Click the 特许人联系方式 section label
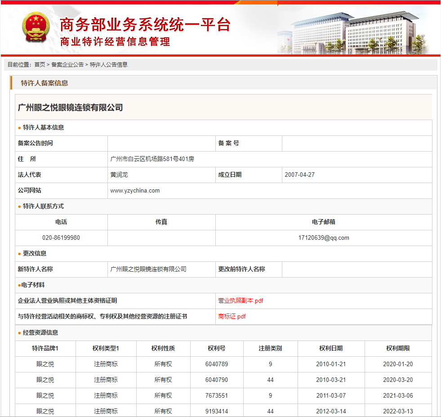This screenshot has height=417, width=441. (43, 206)
